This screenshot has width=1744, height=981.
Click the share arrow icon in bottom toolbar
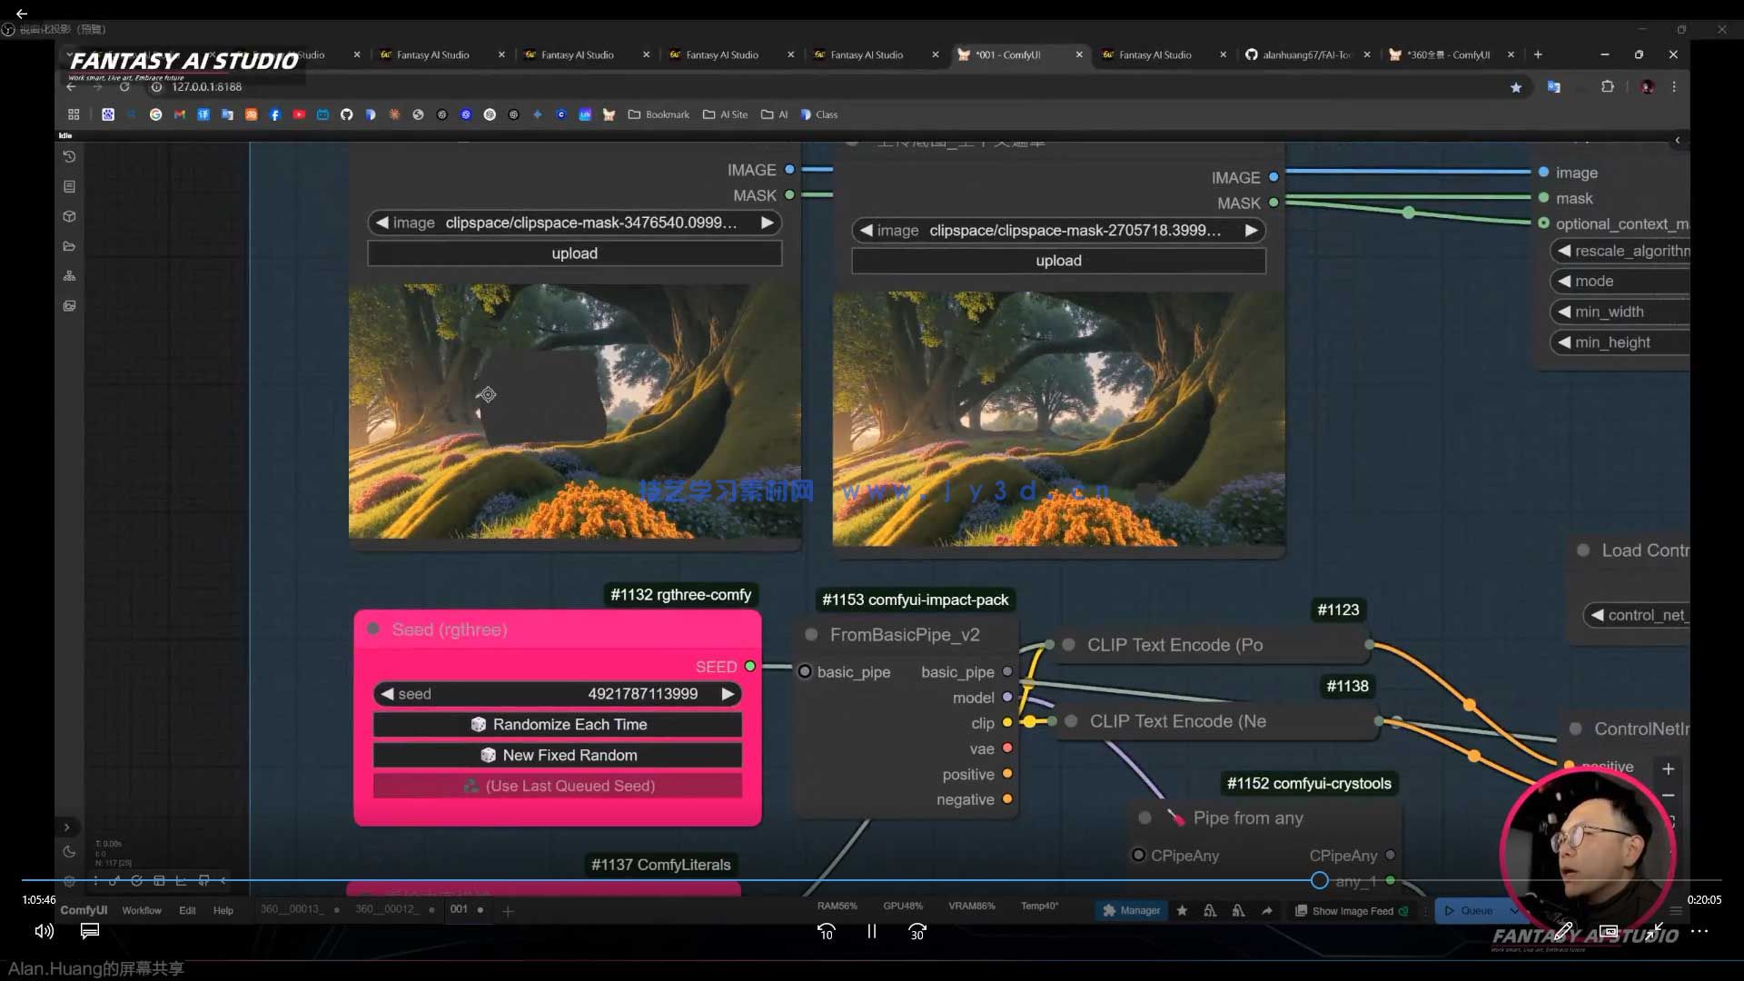pyautogui.click(x=1267, y=910)
